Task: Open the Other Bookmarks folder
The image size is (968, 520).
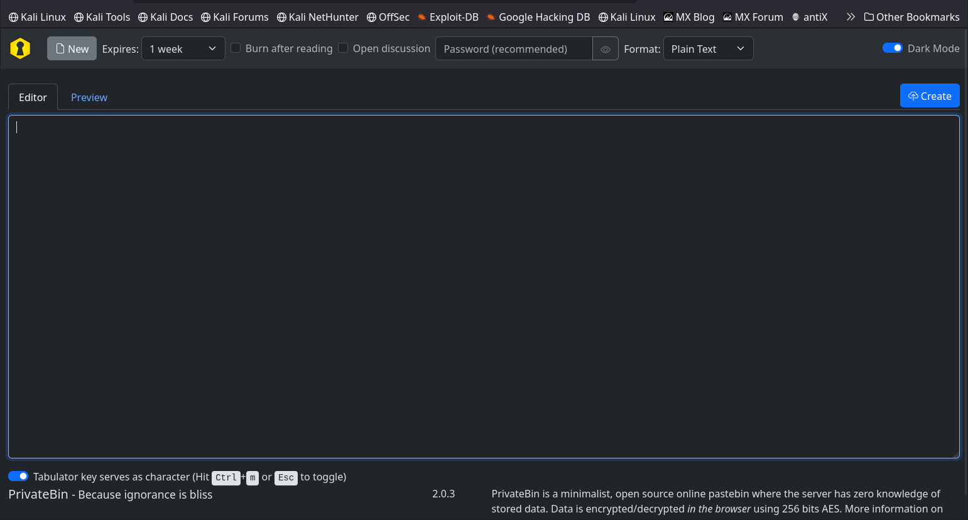Action: 911,17
